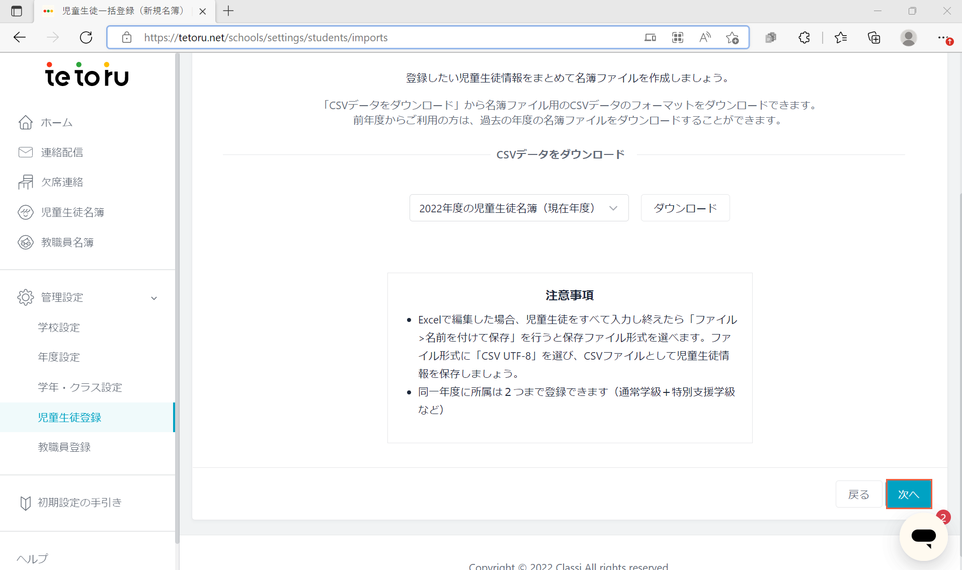962x570 pixels.
Task: Open ヘルプ link in sidebar
Action: tap(32, 559)
